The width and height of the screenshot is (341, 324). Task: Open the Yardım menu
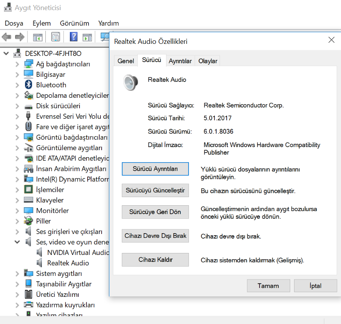click(x=109, y=23)
